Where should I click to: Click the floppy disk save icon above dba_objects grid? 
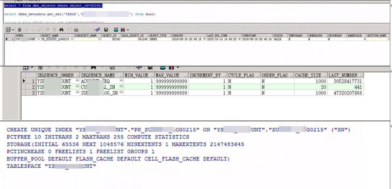[x=106, y=30]
